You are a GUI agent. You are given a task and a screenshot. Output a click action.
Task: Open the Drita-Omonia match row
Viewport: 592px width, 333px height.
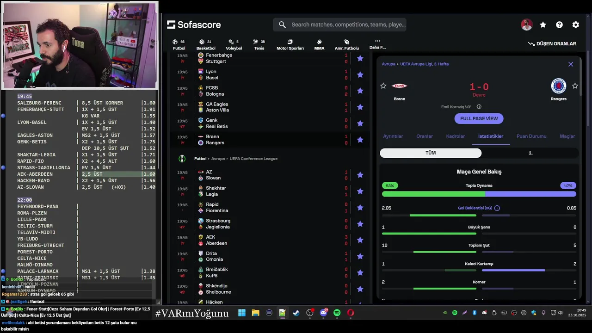click(x=270, y=256)
